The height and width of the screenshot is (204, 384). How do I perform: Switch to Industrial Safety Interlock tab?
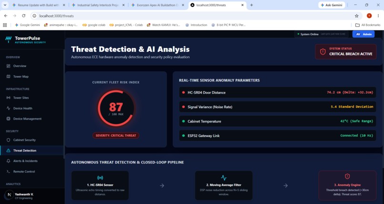[x=98, y=5]
